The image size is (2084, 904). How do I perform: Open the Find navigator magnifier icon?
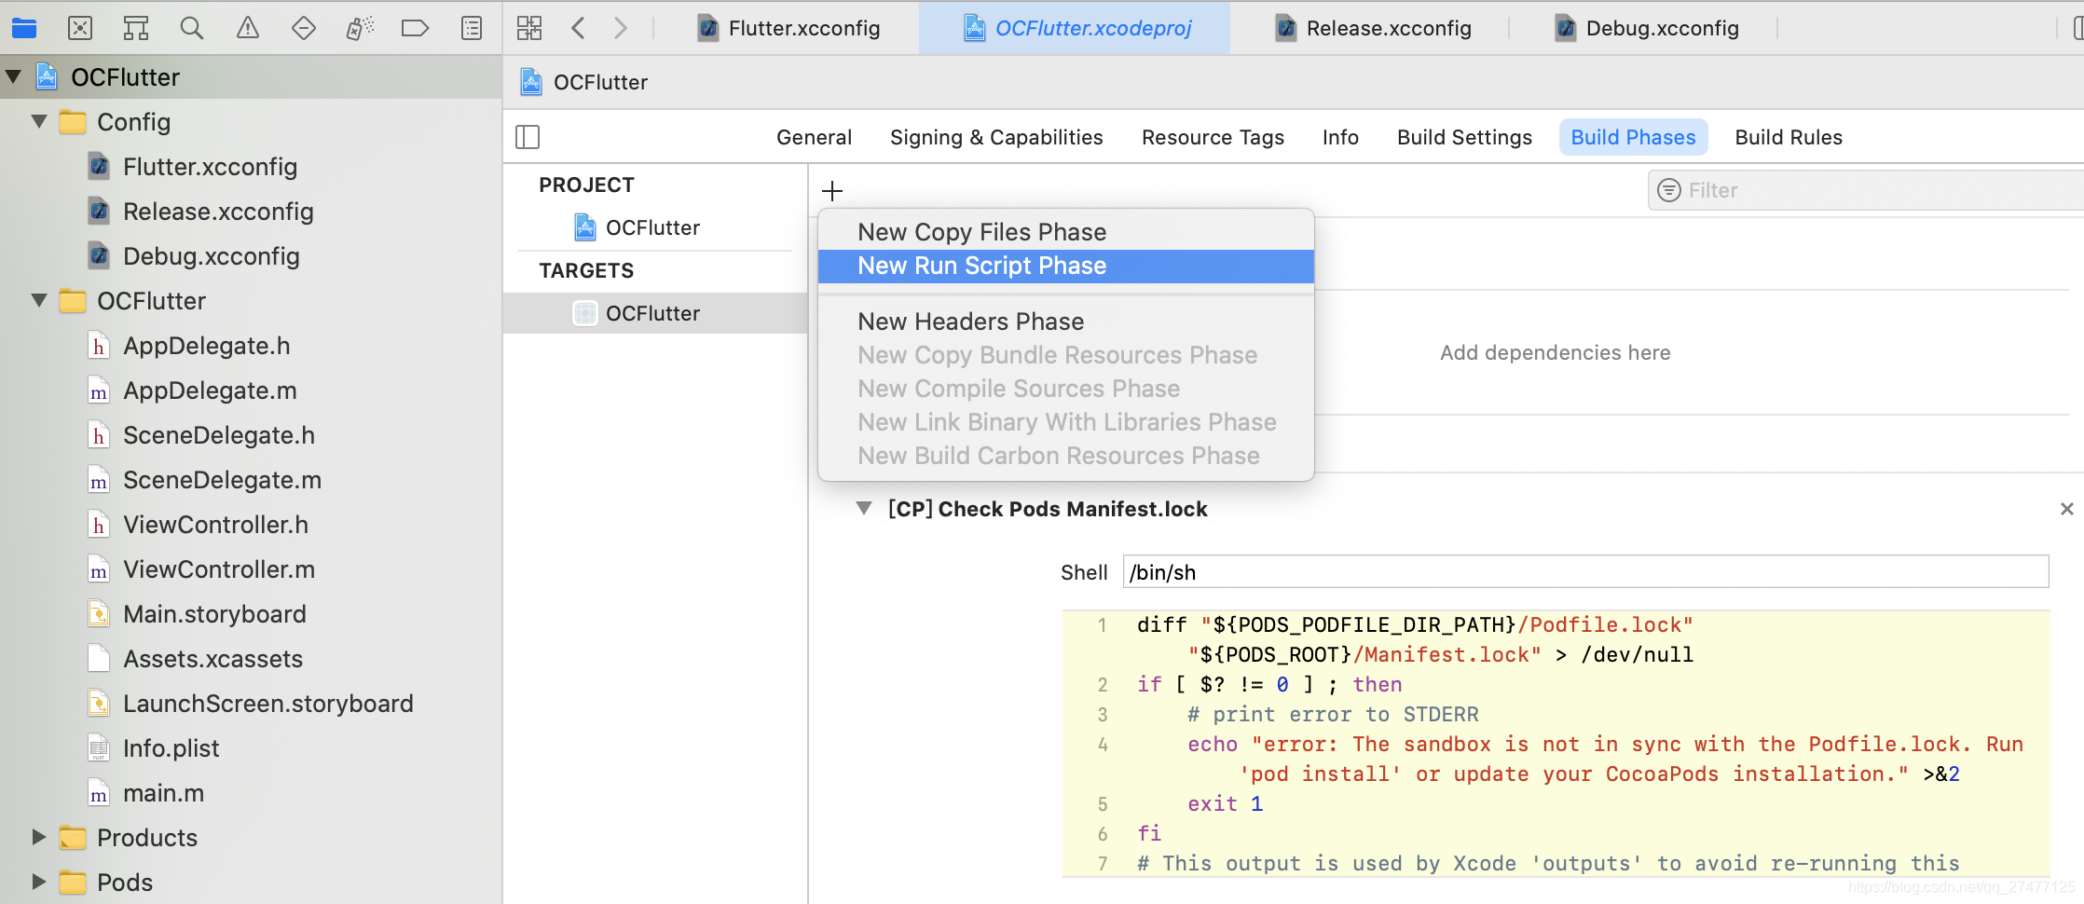[x=192, y=28]
